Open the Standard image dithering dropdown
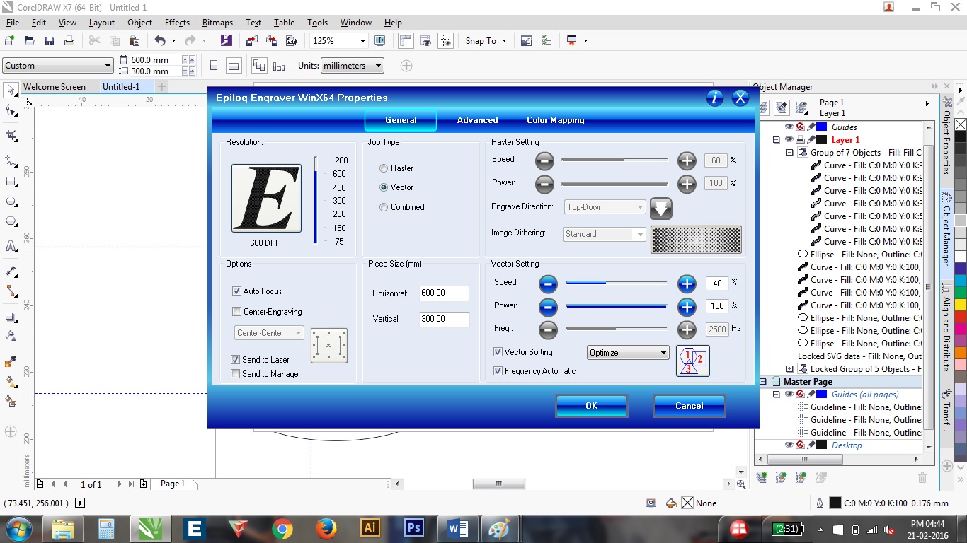This screenshot has width=967, height=543. click(x=605, y=234)
